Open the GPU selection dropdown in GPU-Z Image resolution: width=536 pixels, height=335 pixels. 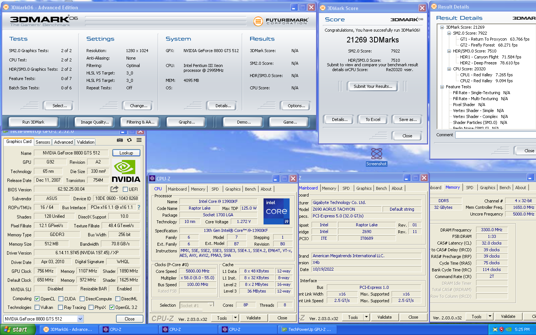[80, 319]
